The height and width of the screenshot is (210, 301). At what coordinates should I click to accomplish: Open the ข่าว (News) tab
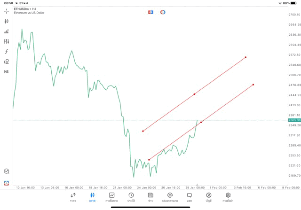pyautogui.click(x=150, y=197)
